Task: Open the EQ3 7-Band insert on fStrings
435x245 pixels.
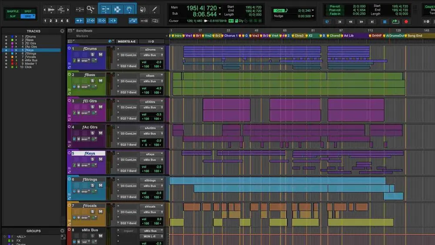Action: (128, 197)
